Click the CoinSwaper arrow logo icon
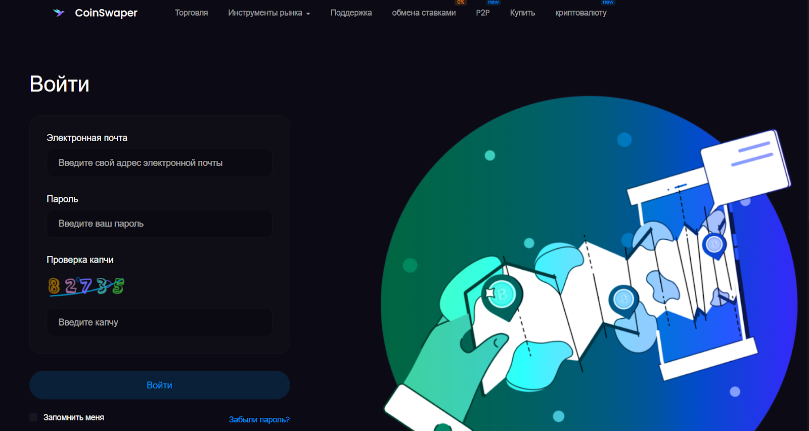The image size is (809, 431). point(59,13)
